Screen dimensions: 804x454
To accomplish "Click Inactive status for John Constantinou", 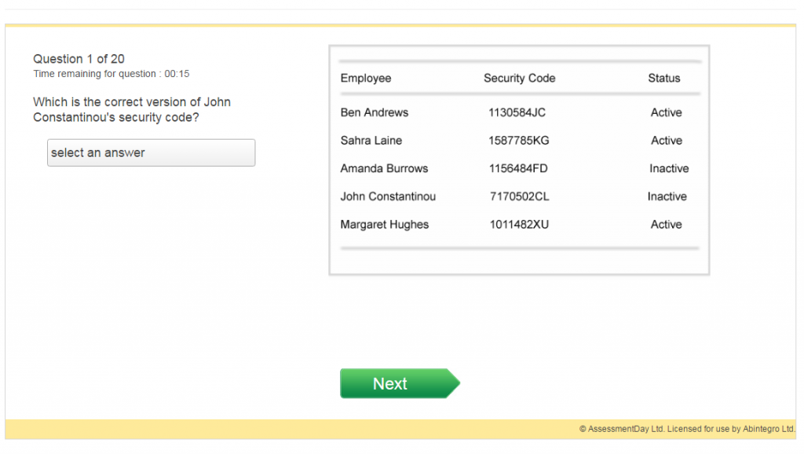I will (x=667, y=196).
